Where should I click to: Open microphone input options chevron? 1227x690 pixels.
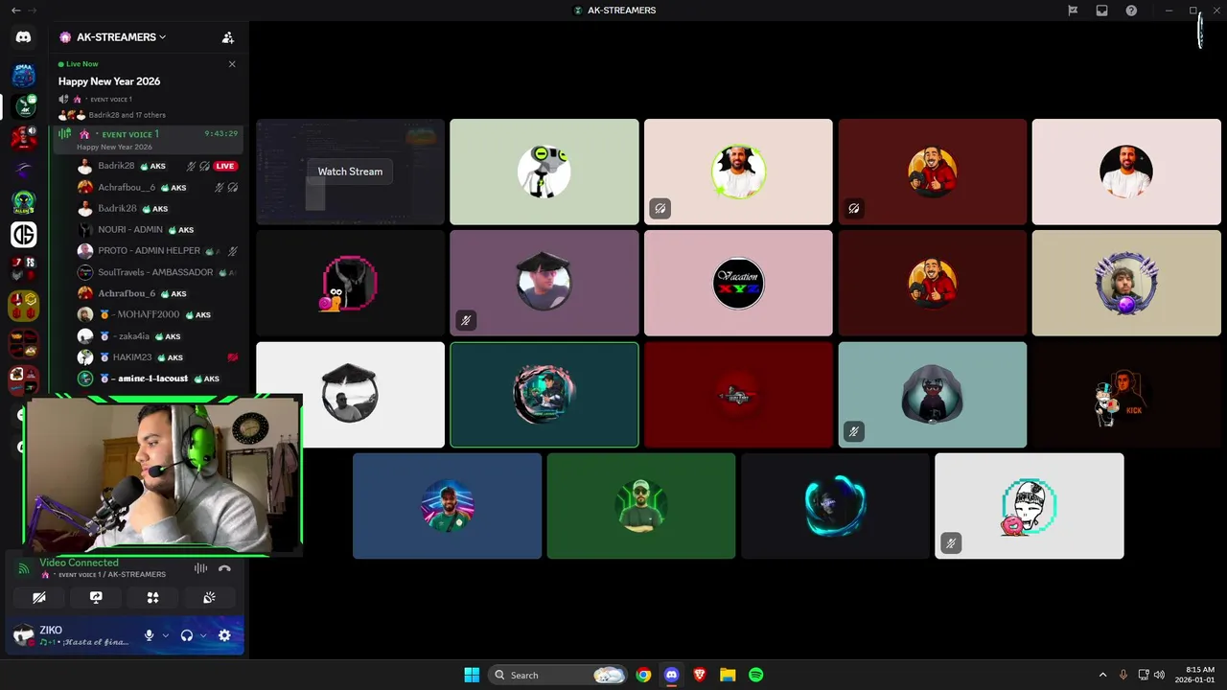click(165, 635)
